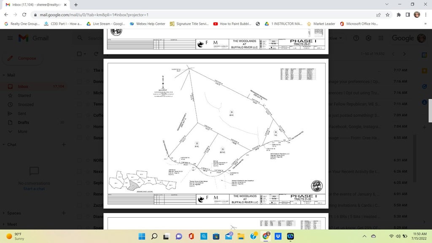Open Live Stream Google bookmark
This screenshot has height=243, width=432.
coord(106,24)
